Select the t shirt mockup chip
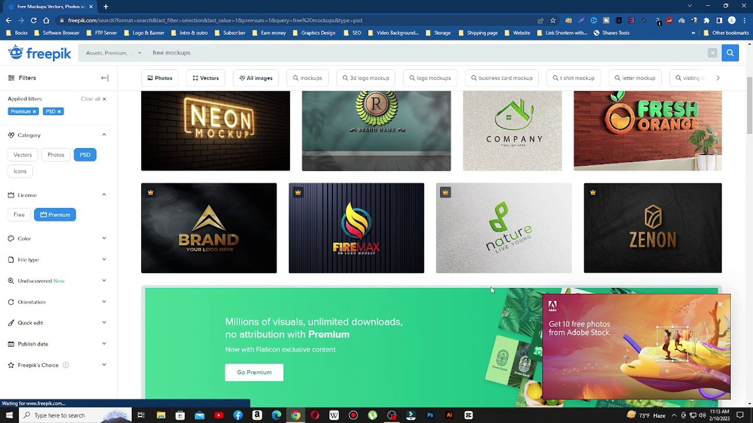The image size is (753, 423). point(574,78)
